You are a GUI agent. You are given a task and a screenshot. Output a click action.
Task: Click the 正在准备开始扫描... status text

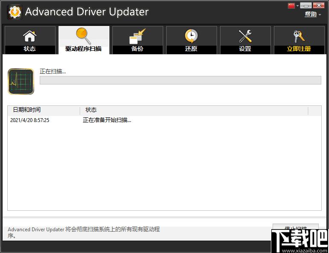point(107,120)
